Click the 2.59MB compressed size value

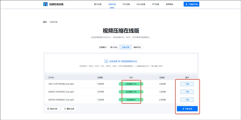163,100
